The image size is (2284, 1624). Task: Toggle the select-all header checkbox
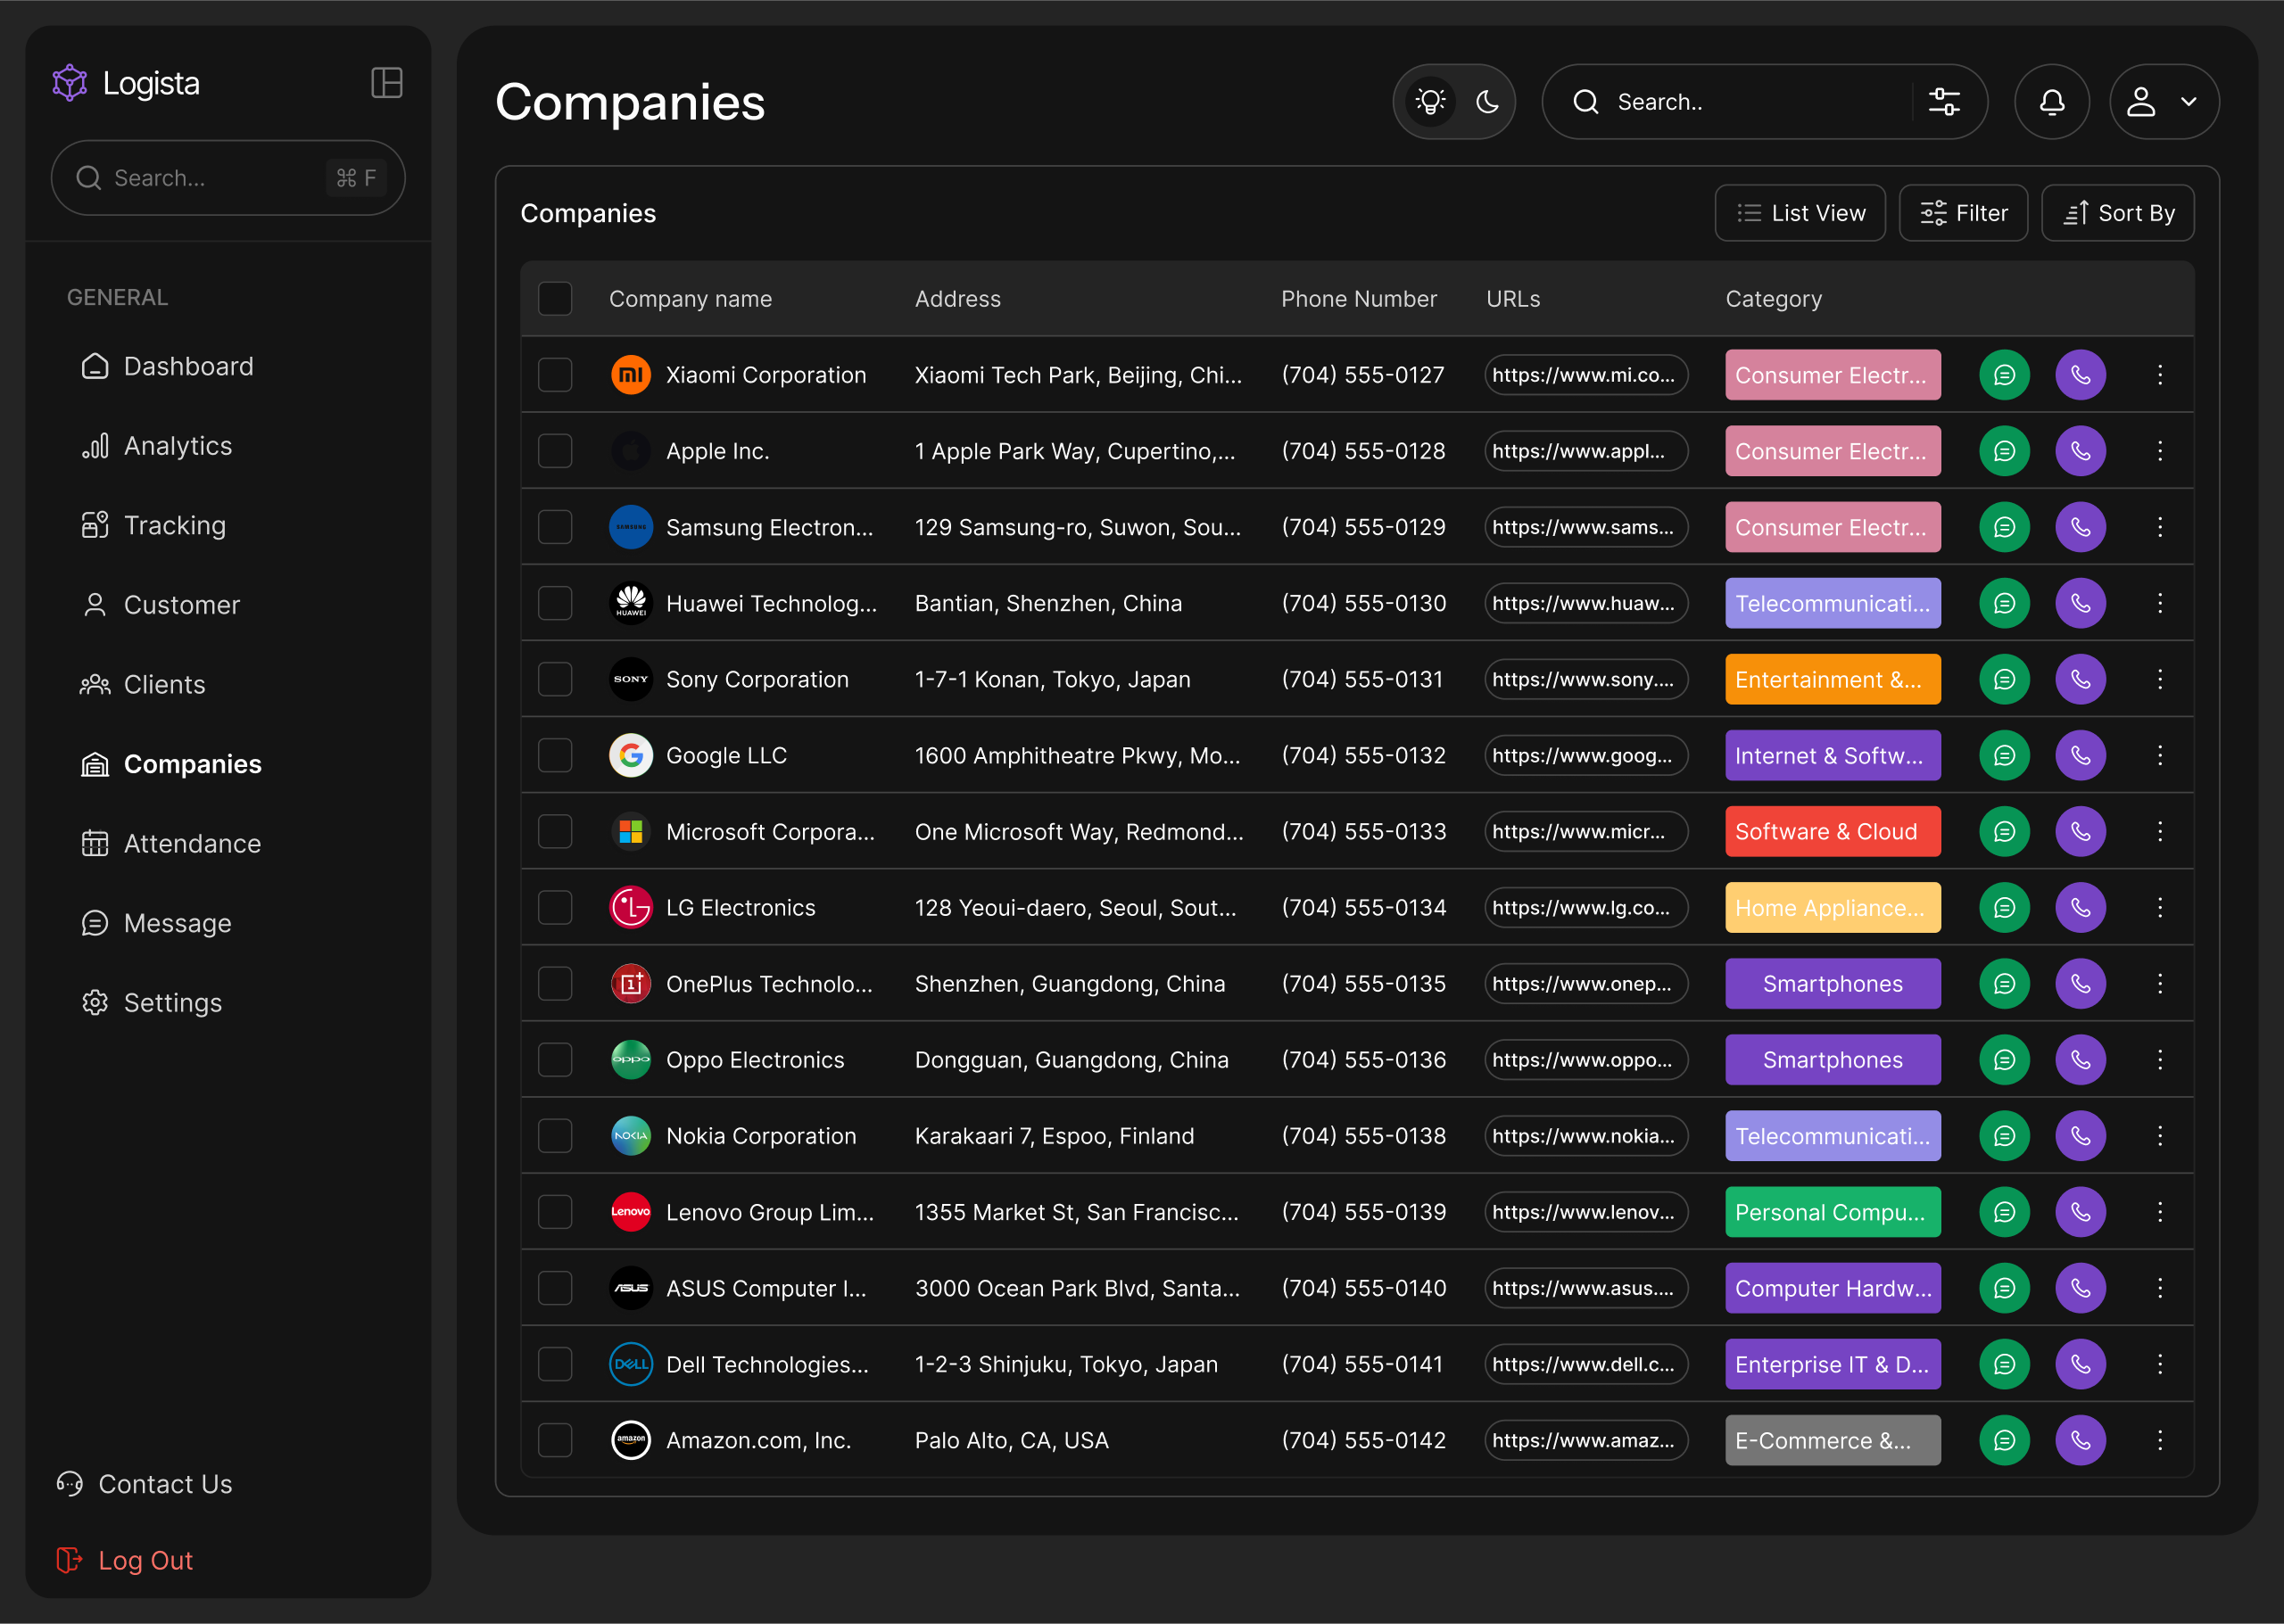click(555, 299)
